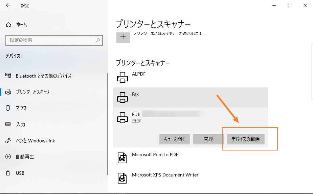
Task: Click the pen icon for Windows Ink
Action: click(x=8, y=140)
